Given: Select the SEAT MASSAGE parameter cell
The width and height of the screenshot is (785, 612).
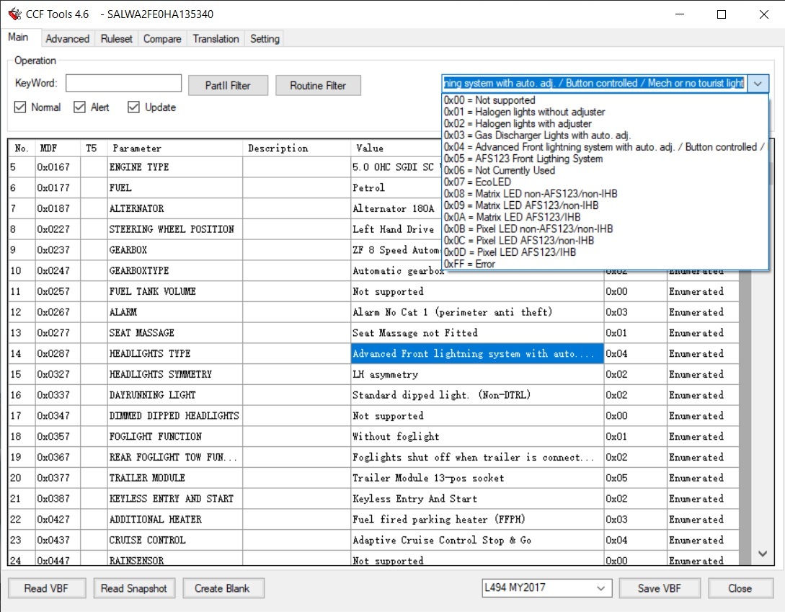Looking at the screenshot, I should coord(174,333).
